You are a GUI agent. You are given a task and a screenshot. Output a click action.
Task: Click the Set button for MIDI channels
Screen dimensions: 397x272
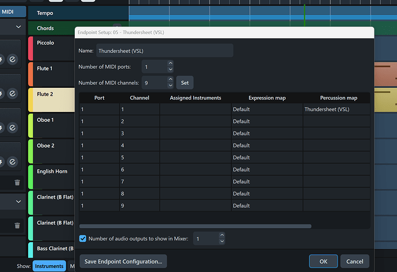pos(185,83)
